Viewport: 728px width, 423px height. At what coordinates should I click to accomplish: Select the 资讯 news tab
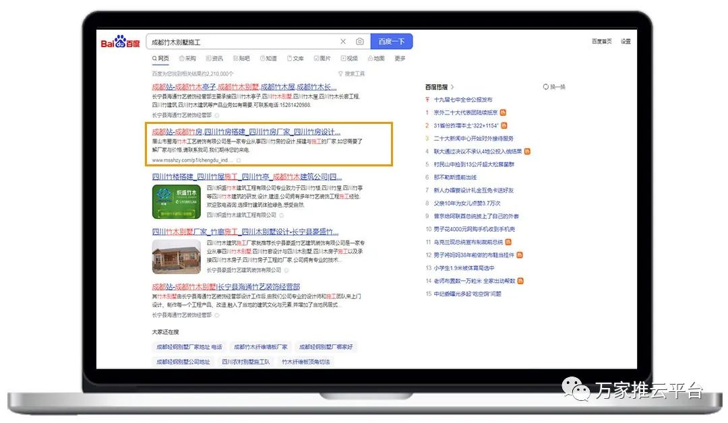point(214,59)
